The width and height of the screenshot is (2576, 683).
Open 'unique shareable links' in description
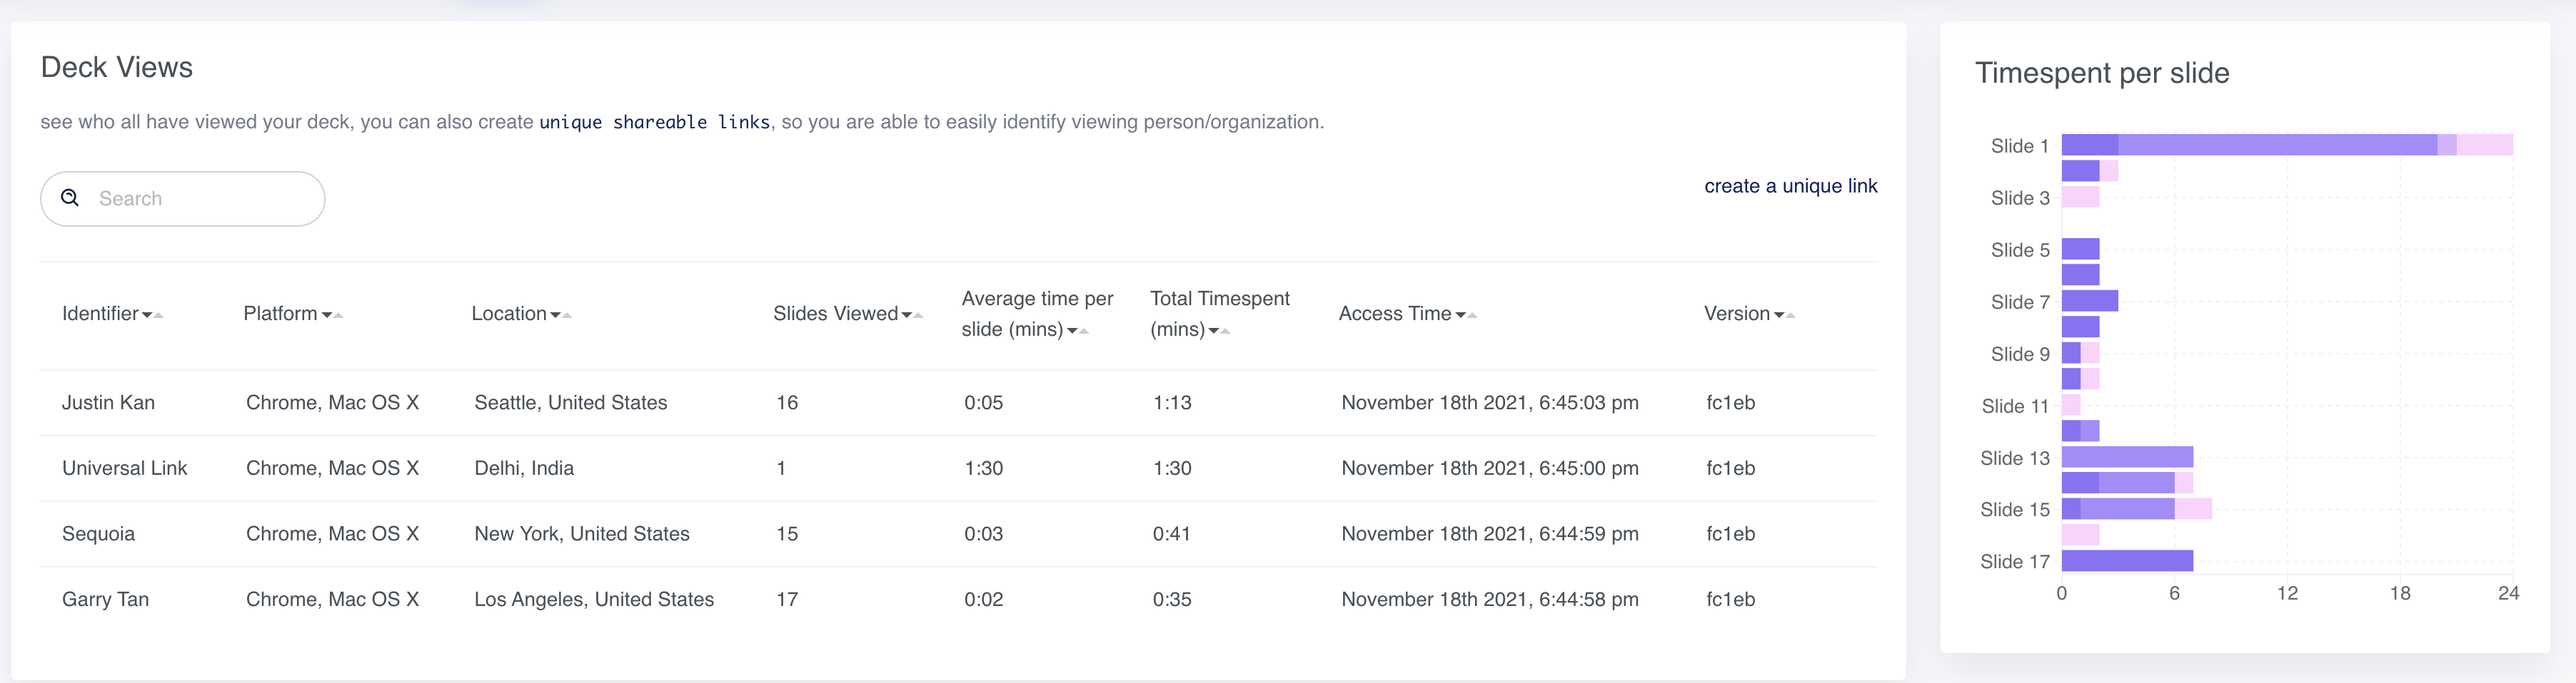point(654,122)
